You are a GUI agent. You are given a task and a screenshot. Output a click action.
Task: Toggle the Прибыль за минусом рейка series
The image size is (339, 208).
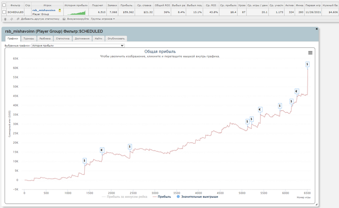124,197
